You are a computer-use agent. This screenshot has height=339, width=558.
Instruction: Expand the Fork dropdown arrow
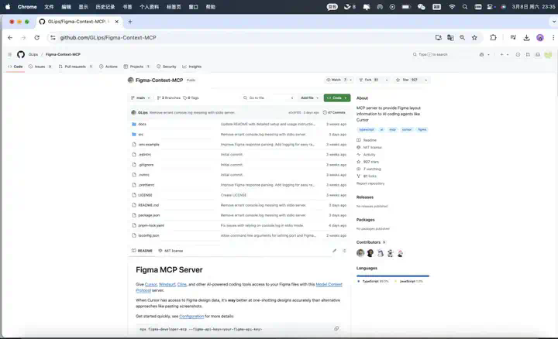[387, 80]
